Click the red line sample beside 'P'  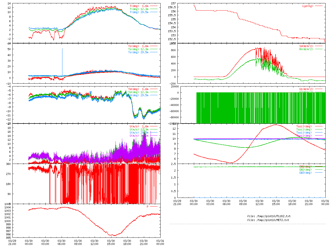coord(154,207)
